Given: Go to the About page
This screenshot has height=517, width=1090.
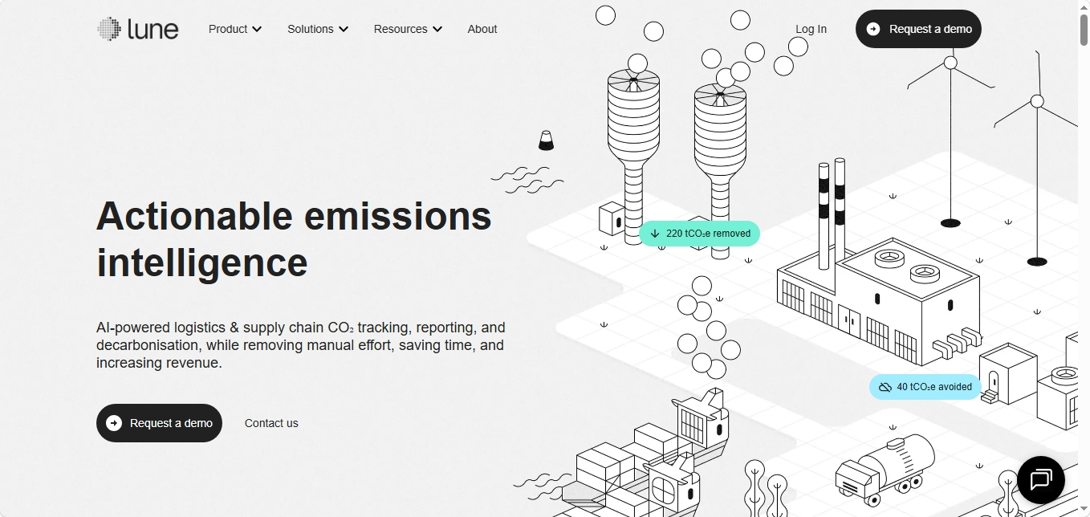Looking at the screenshot, I should [x=482, y=29].
